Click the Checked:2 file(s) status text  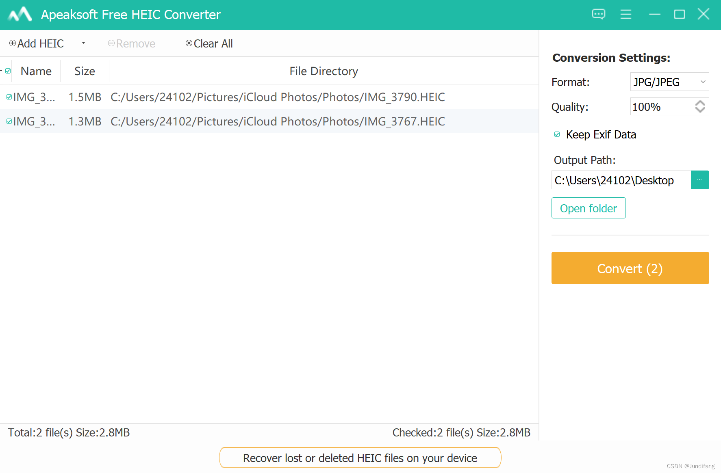[461, 432]
